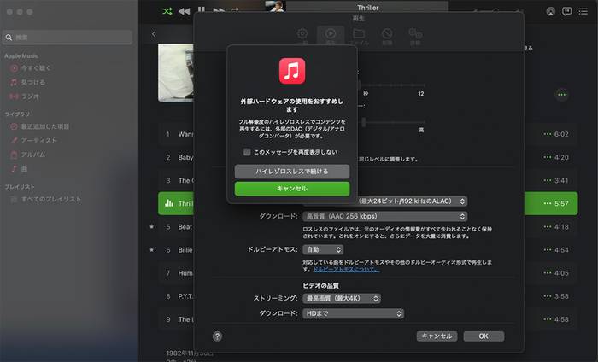The image size is (598, 362).
Task: Go back with the chevron arrow
Action: pos(154,34)
